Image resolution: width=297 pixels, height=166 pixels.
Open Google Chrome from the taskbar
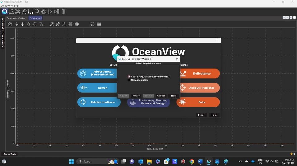coord(192,161)
